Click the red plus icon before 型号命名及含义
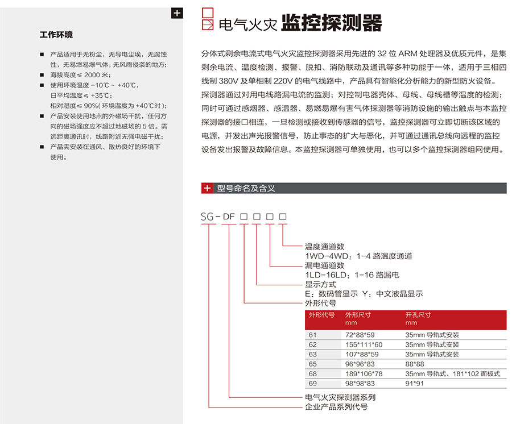Viewport: 512px width, 424px height. point(208,188)
